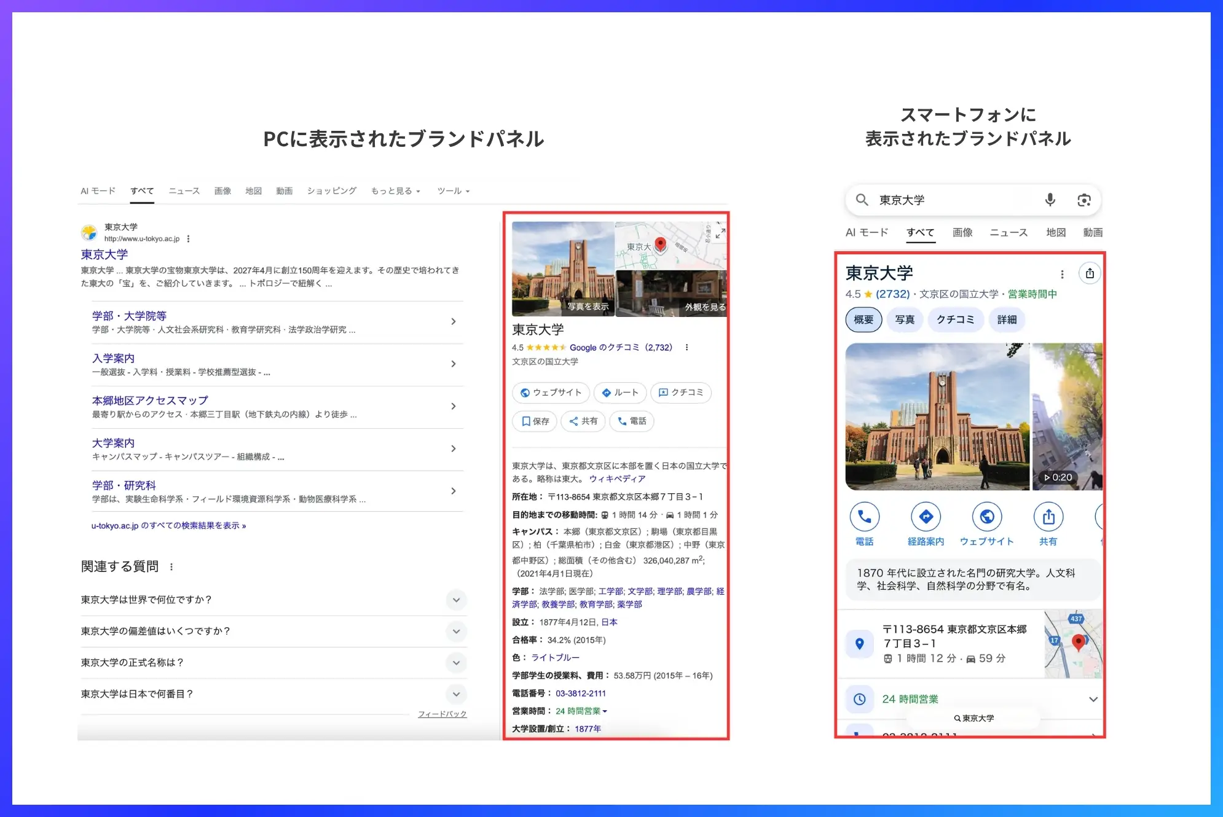Viewport: 1223px width, 817px height.
Task: Click the share icon at top right of mobile panel
Action: (x=1090, y=273)
